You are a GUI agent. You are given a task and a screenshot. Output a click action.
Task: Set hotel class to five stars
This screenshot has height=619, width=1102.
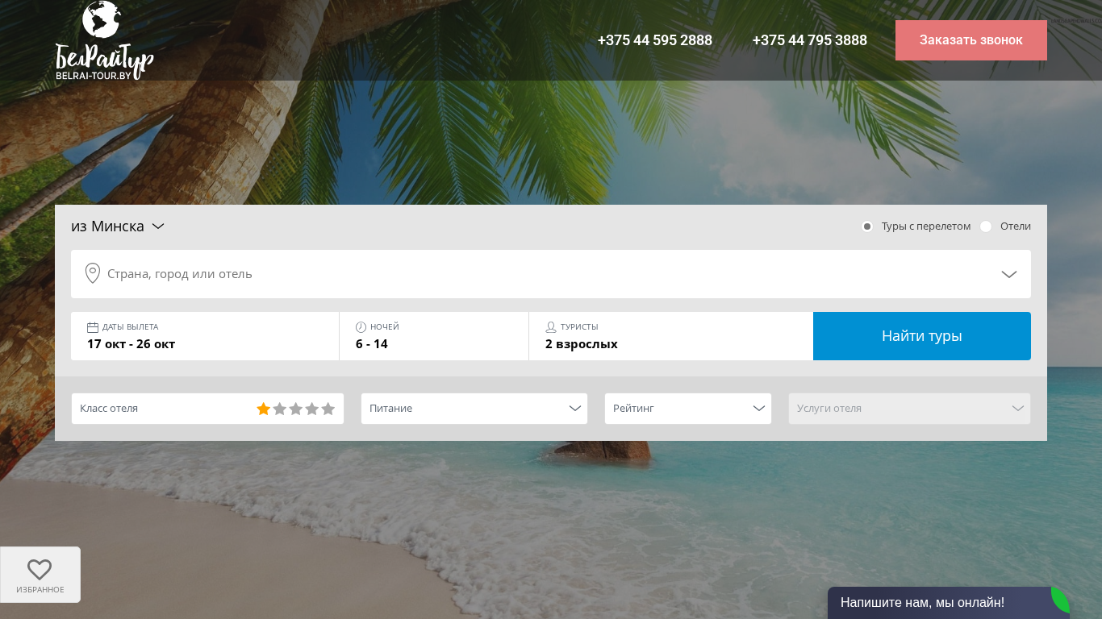(x=328, y=409)
